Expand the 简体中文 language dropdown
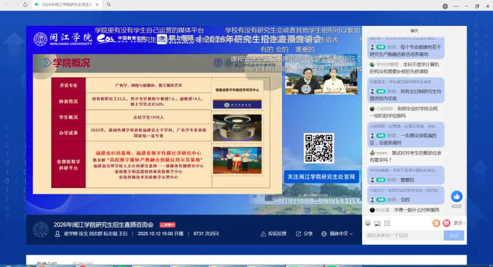The image size is (493, 267). coord(338,234)
